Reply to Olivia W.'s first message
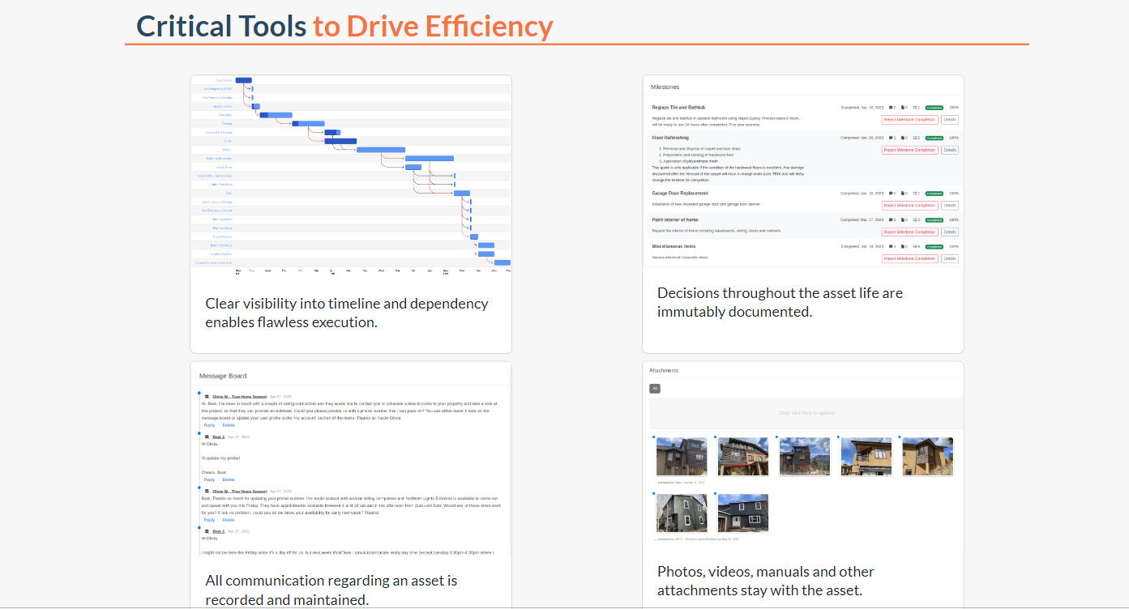 click(209, 424)
